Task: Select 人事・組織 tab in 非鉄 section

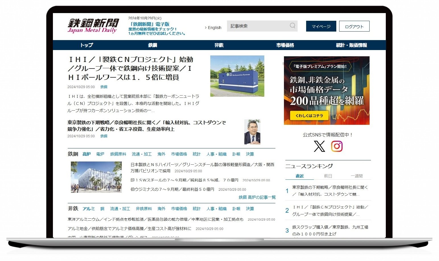Action: click(217, 209)
